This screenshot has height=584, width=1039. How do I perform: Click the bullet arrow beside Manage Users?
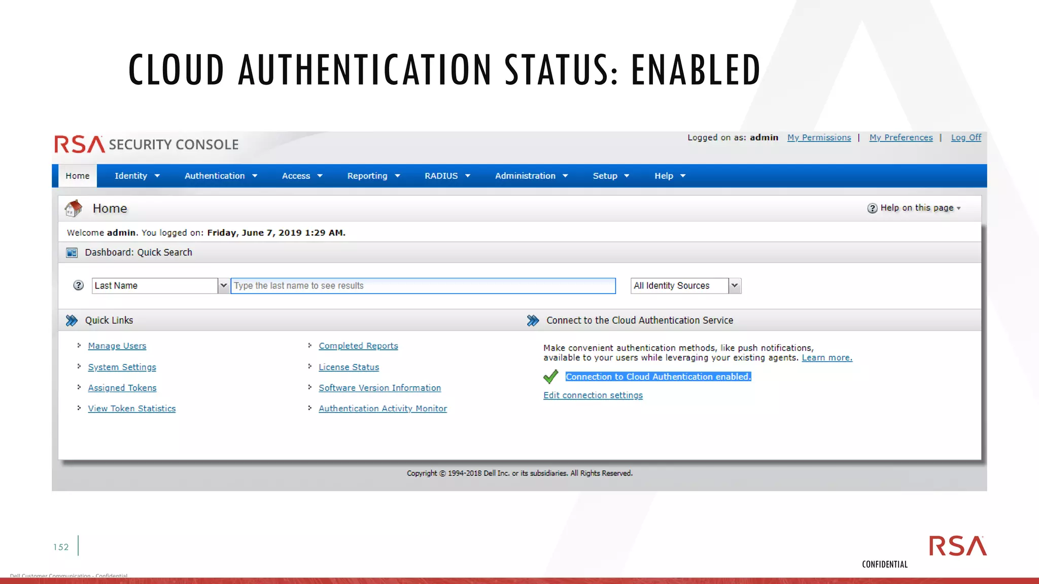coord(79,345)
